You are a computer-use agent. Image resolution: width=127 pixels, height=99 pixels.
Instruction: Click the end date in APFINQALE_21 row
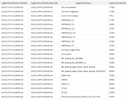pyautogui.click(x=12, y=28)
